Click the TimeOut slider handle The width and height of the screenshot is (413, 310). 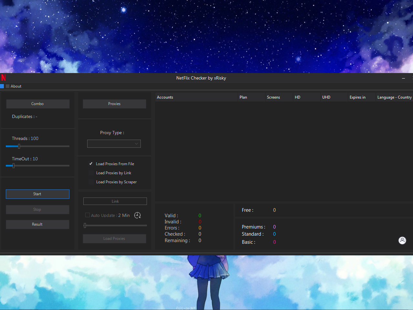14,166
